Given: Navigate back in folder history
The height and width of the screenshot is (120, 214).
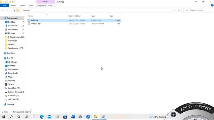Looking at the screenshot, I should [x=3, y=10].
